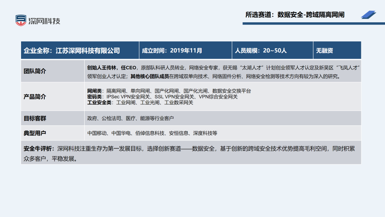Select the text 政府、公检法司、医疗、能源等行业客户
Image resolution: width=385 pixels, height=217 pixels.
pos(130,118)
